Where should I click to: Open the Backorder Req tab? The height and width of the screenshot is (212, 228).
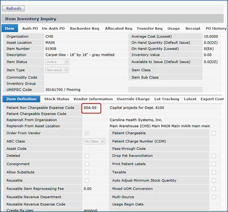85,28
